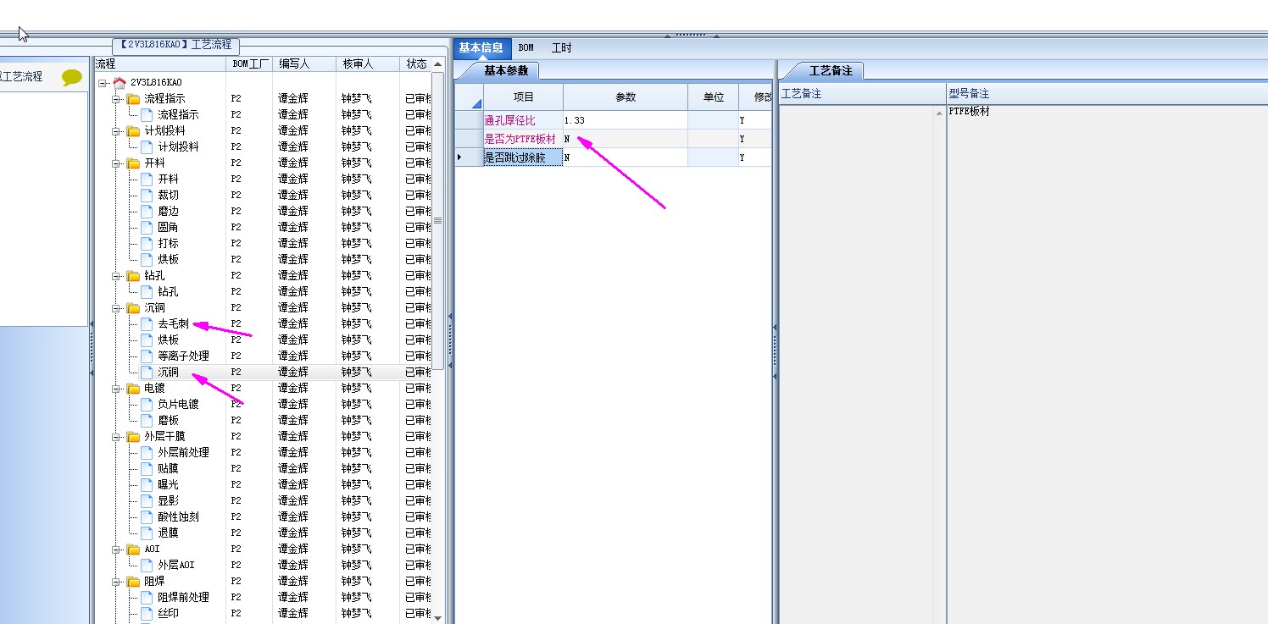Viewport: 1268px width, 624px height.
Task: Click the yellow speech bubble icon
Action: pyautogui.click(x=72, y=77)
